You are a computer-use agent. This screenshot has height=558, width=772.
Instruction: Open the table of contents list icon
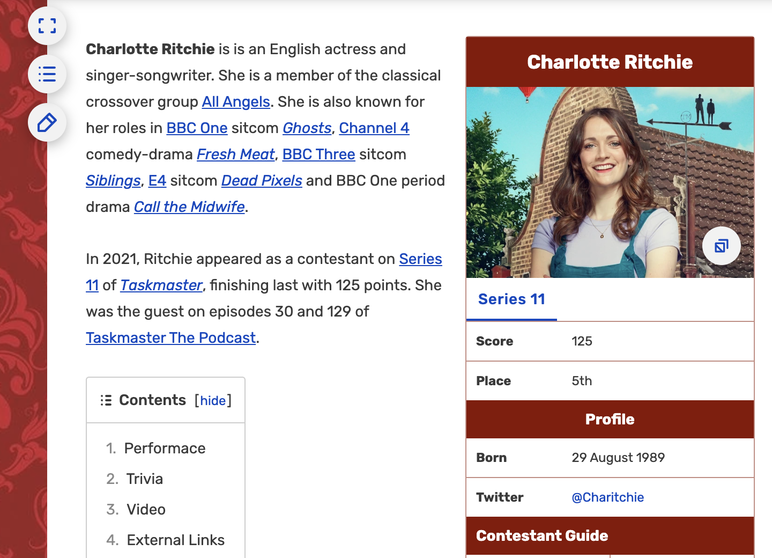[47, 74]
